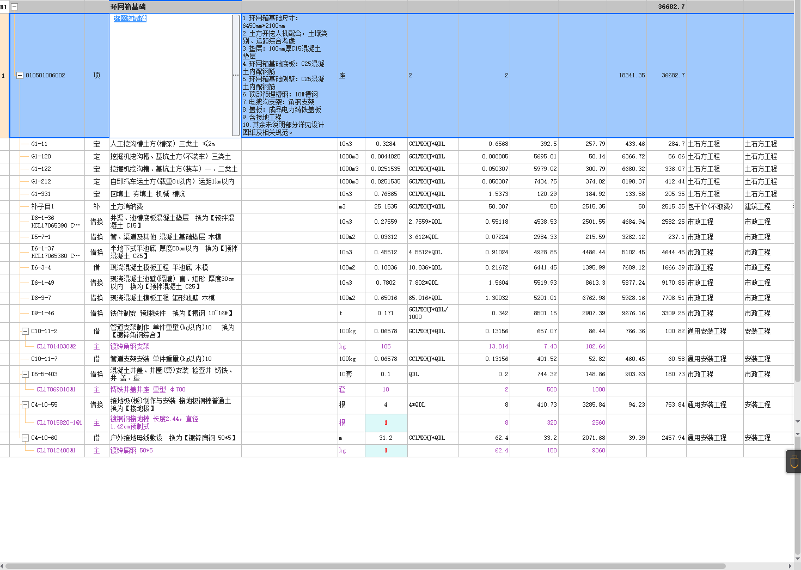The height and width of the screenshot is (570, 801).
Task: Select code cell D6-3-4
Action: click(41, 267)
